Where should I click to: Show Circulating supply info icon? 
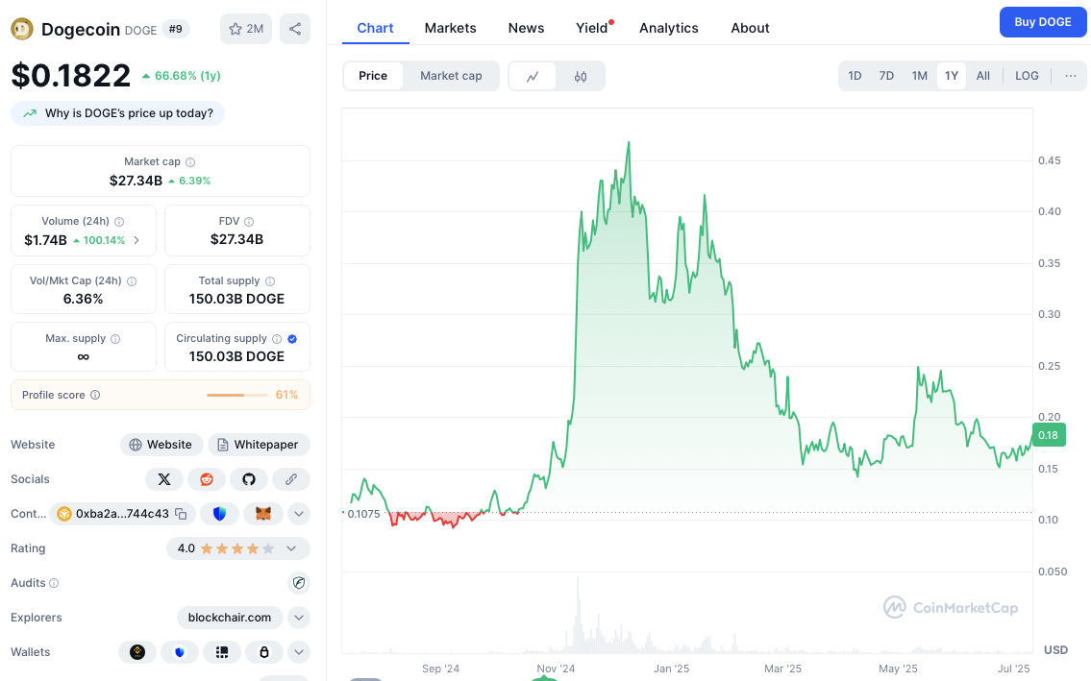point(277,339)
